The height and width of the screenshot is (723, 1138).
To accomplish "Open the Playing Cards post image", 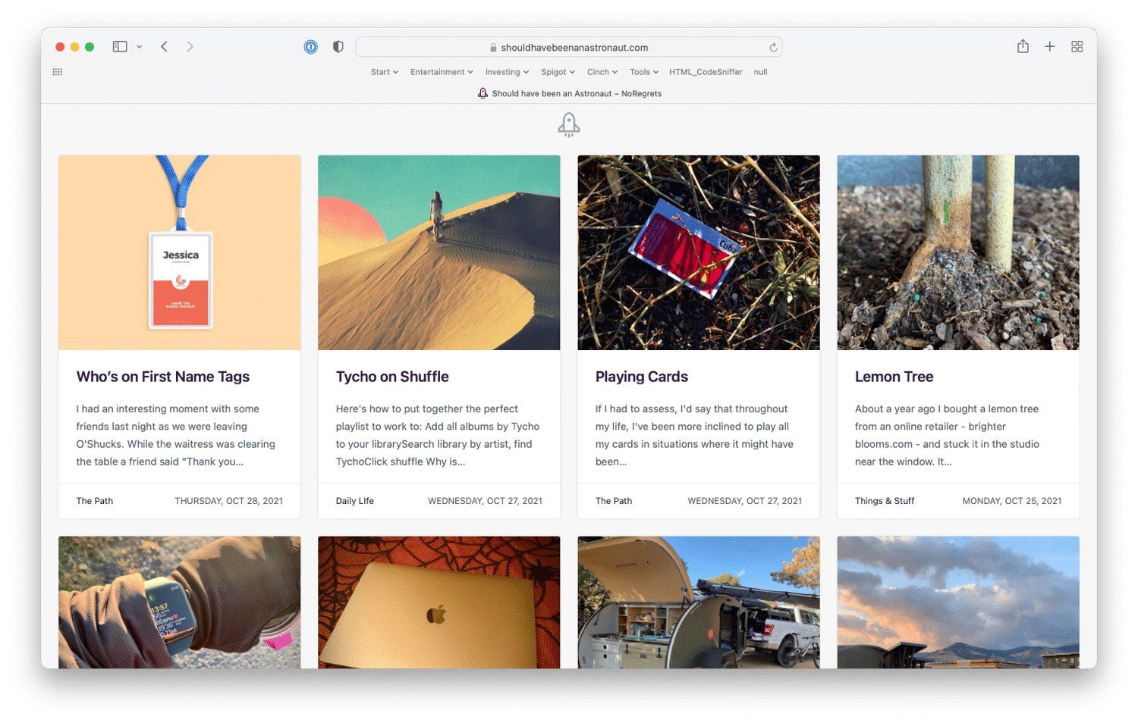I will coord(698,252).
